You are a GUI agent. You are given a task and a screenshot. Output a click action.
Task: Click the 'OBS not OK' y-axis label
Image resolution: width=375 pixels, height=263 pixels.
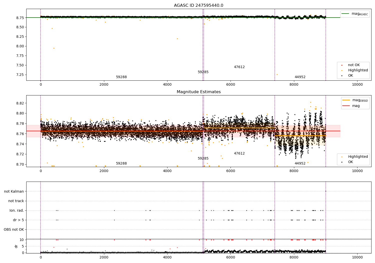tap(14, 229)
